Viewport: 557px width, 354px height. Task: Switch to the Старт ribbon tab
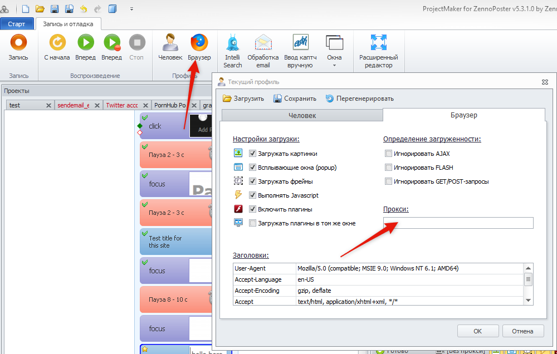pyautogui.click(x=17, y=24)
